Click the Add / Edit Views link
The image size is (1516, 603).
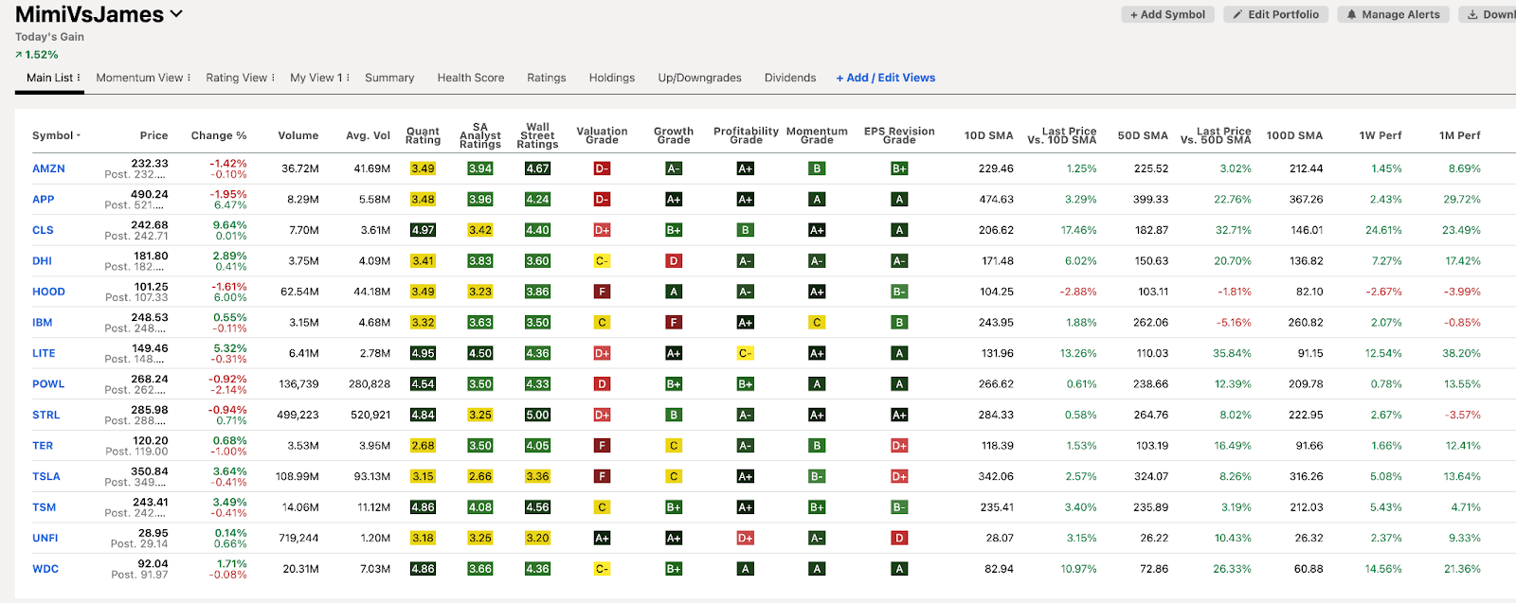[x=886, y=78]
